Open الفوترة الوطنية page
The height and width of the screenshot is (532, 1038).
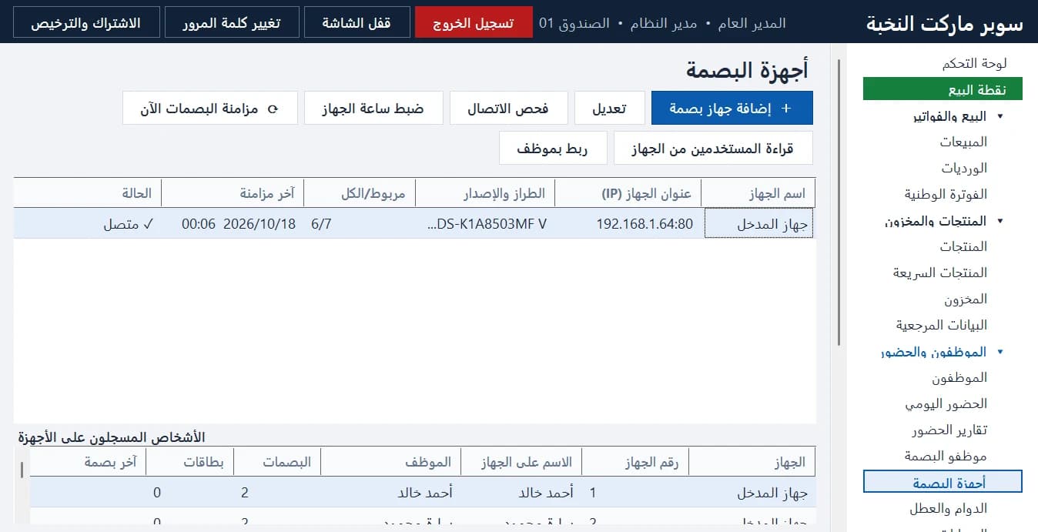tap(946, 194)
